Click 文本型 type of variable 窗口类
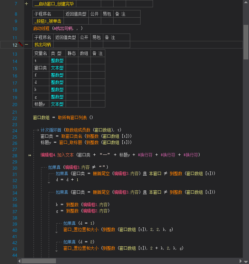Screen dimensions: 249x264 click(x=57, y=68)
